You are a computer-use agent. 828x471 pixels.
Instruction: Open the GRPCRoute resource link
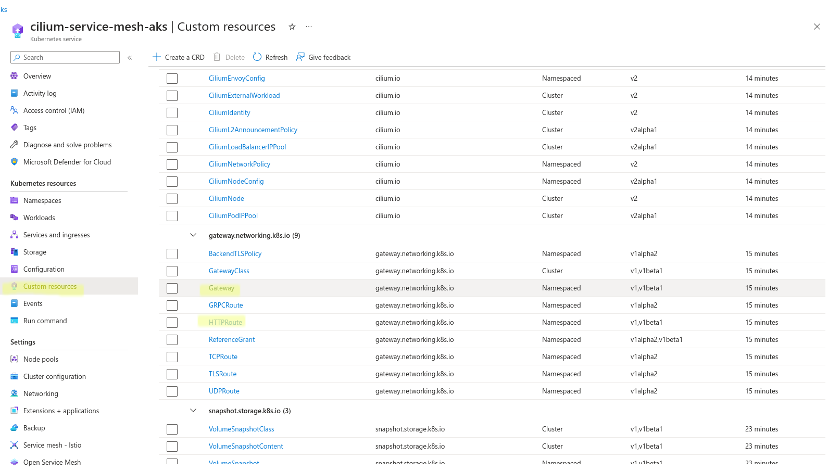pos(226,305)
